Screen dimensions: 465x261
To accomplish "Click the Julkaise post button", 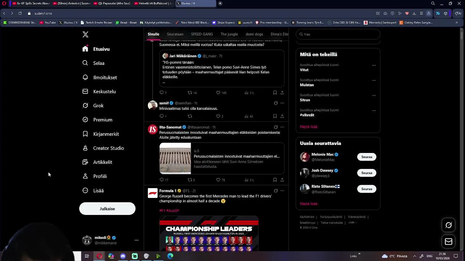I will 107,209.
